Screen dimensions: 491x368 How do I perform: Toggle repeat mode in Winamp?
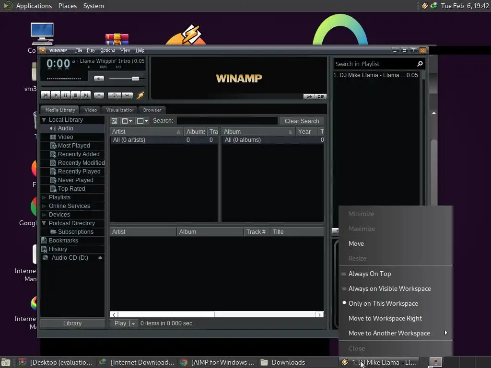pyautogui.click(x=127, y=95)
